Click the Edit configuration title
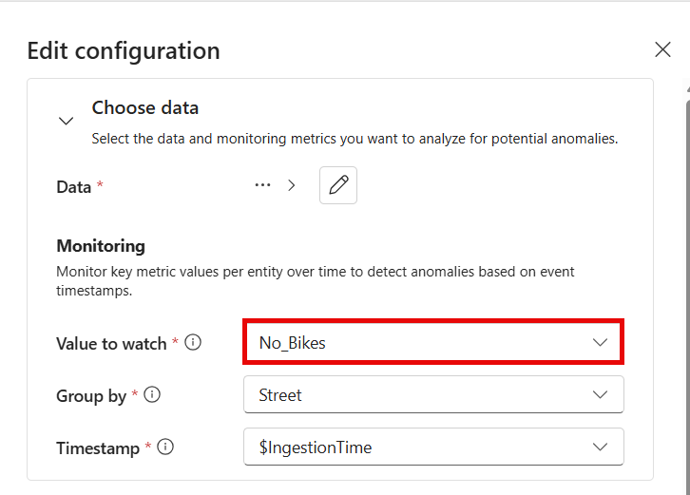This screenshot has width=690, height=495. tap(124, 50)
